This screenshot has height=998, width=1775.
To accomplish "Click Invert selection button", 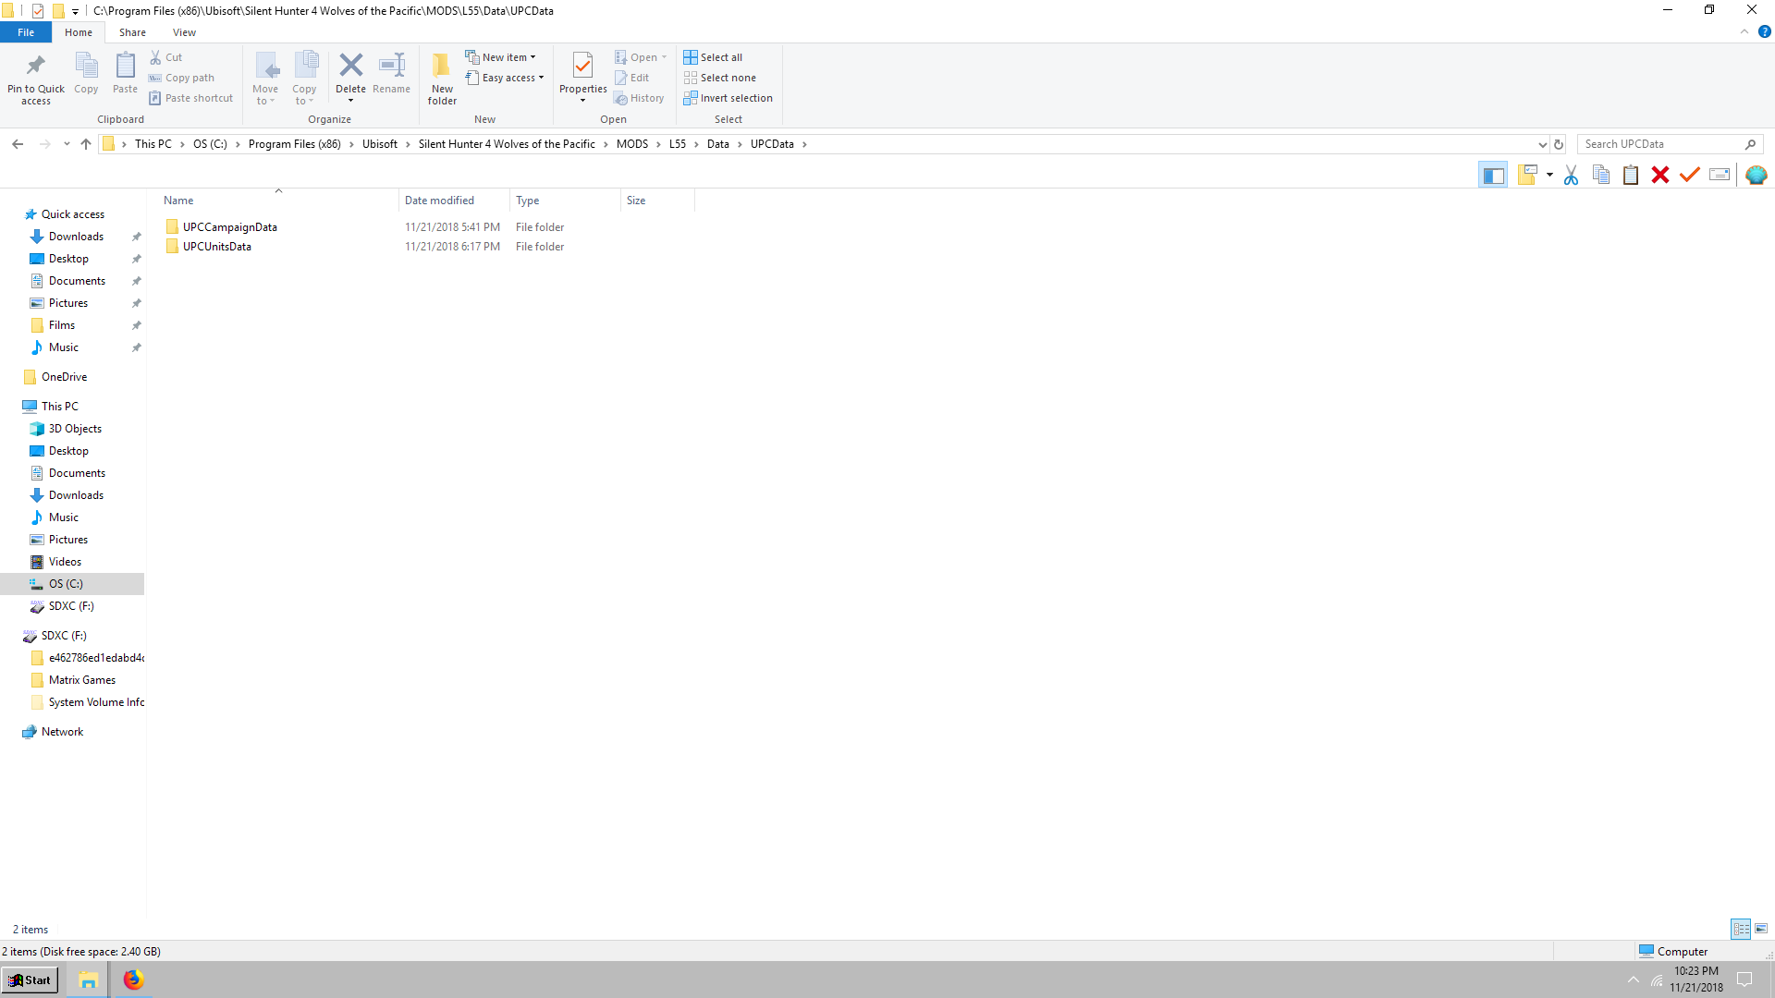I will (x=728, y=98).
